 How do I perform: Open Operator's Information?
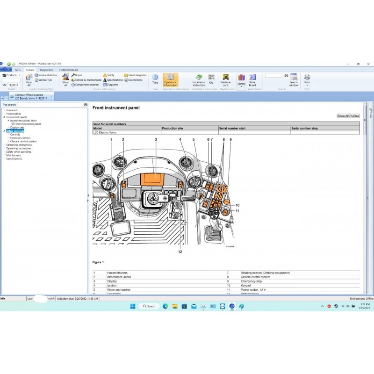[171, 80]
